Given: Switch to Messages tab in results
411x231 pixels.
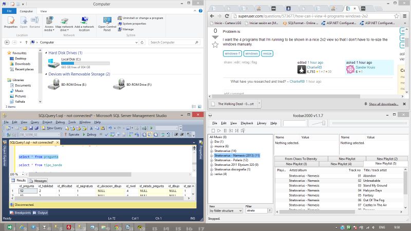Looking at the screenshot, I should pyautogui.click(x=38, y=181).
